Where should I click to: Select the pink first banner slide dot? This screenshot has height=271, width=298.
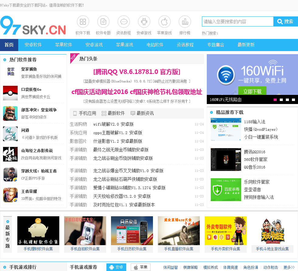(x=275, y=100)
